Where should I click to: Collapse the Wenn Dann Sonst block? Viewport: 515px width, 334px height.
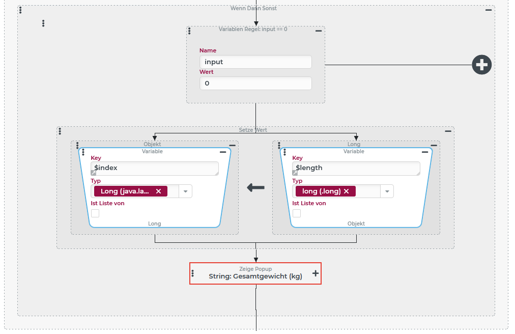[489, 10]
